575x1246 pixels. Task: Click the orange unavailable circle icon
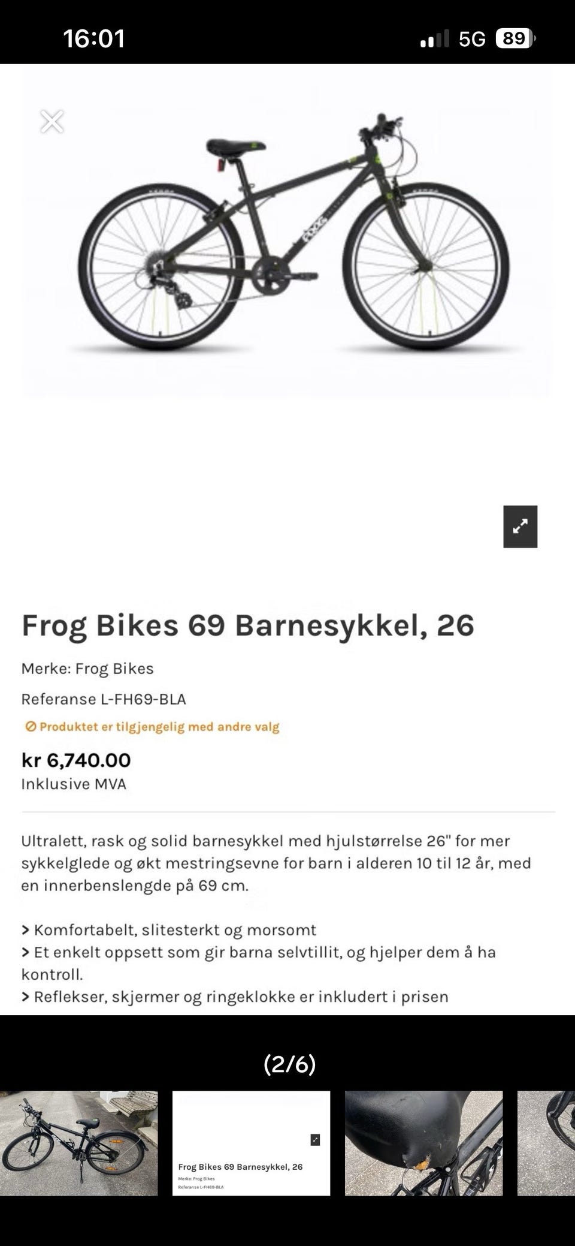(31, 727)
